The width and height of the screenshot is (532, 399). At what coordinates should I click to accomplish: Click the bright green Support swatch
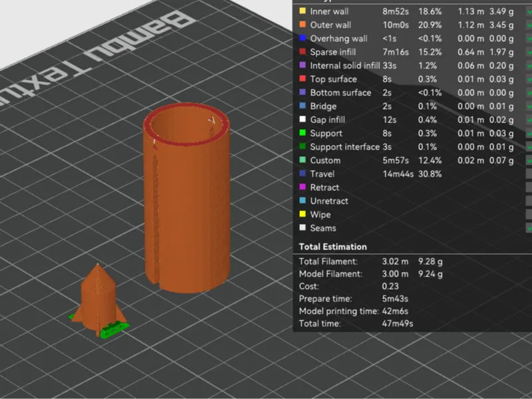tap(303, 132)
